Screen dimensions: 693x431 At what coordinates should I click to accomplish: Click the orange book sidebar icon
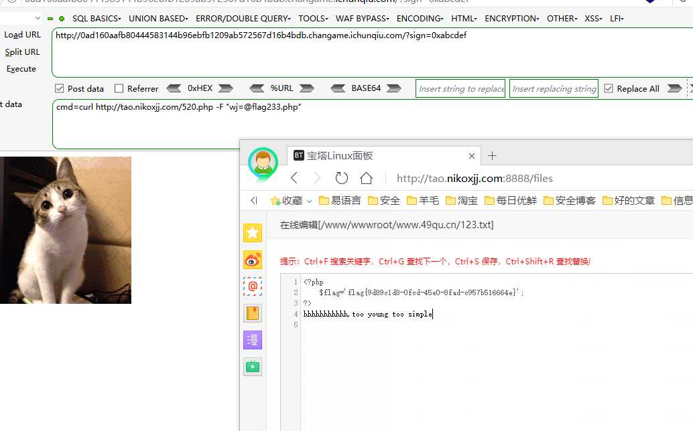coord(253,313)
